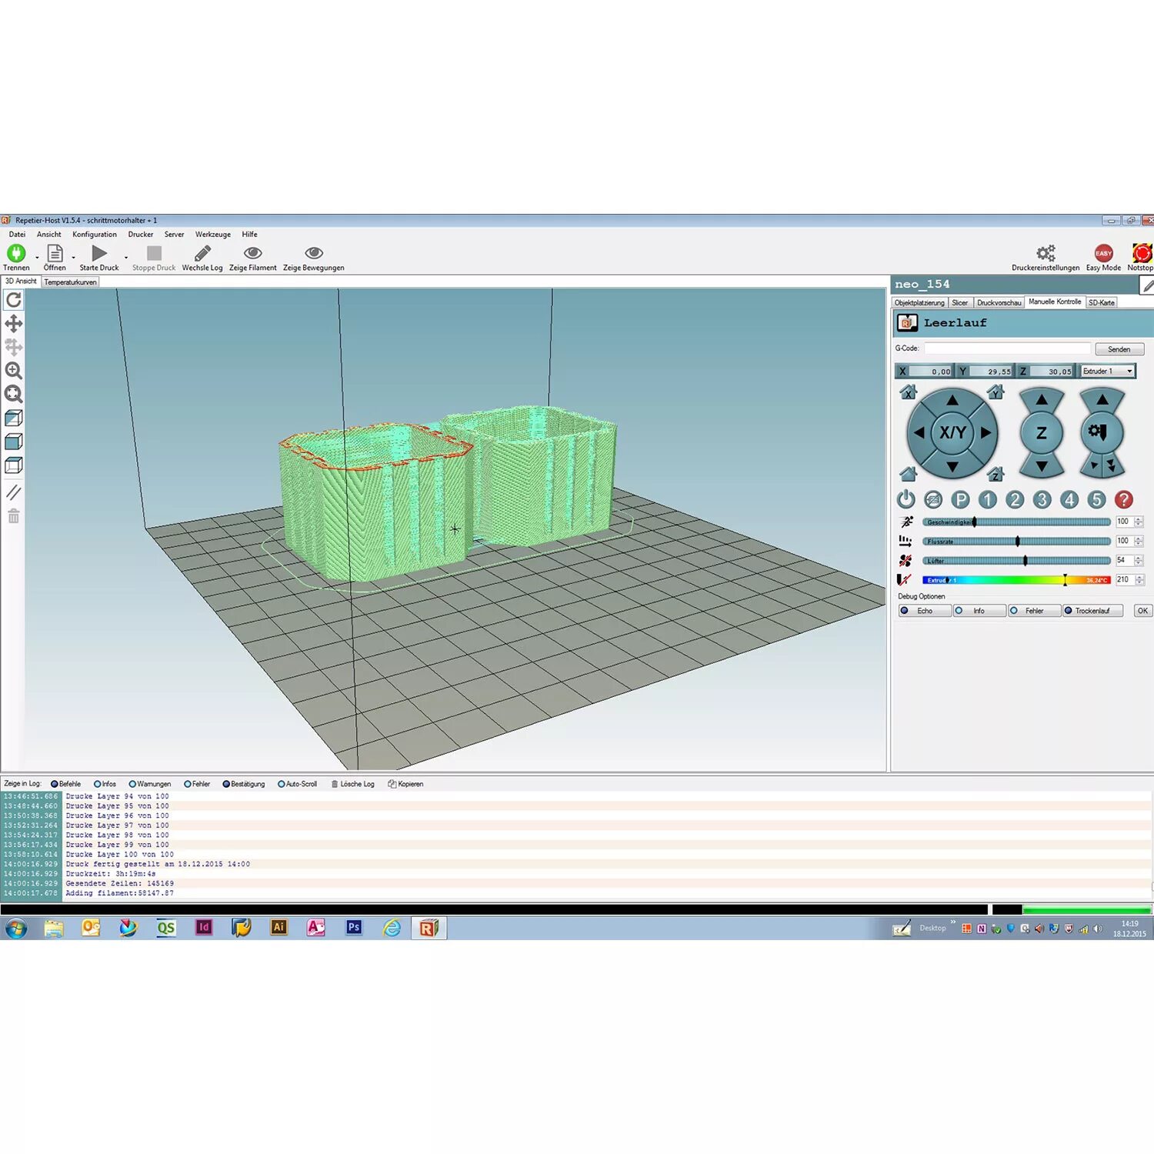The image size is (1154, 1154).
Task: Expand dropdown arrow next to Öffnen
Action: click(74, 258)
